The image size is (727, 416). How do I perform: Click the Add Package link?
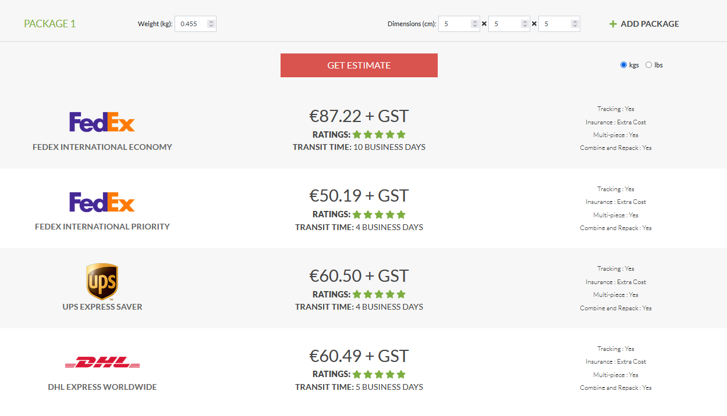650,24
